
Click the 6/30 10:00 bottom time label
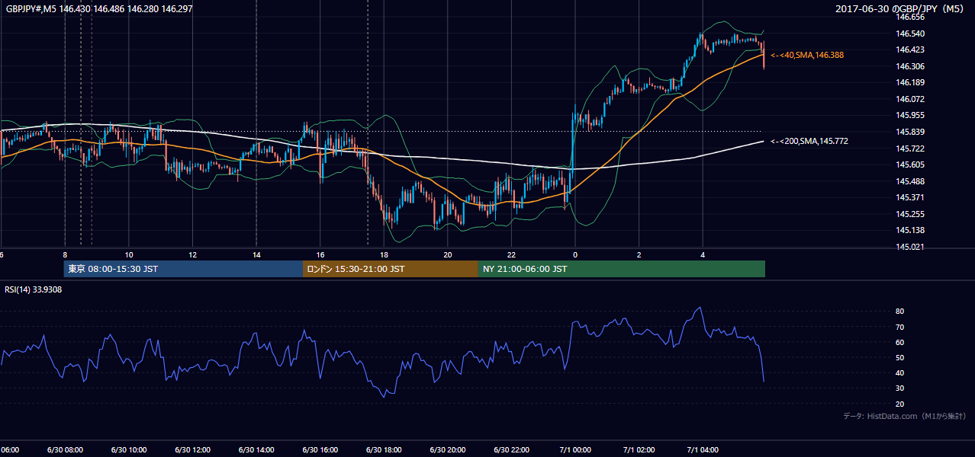pyautogui.click(x=129, y=450)
